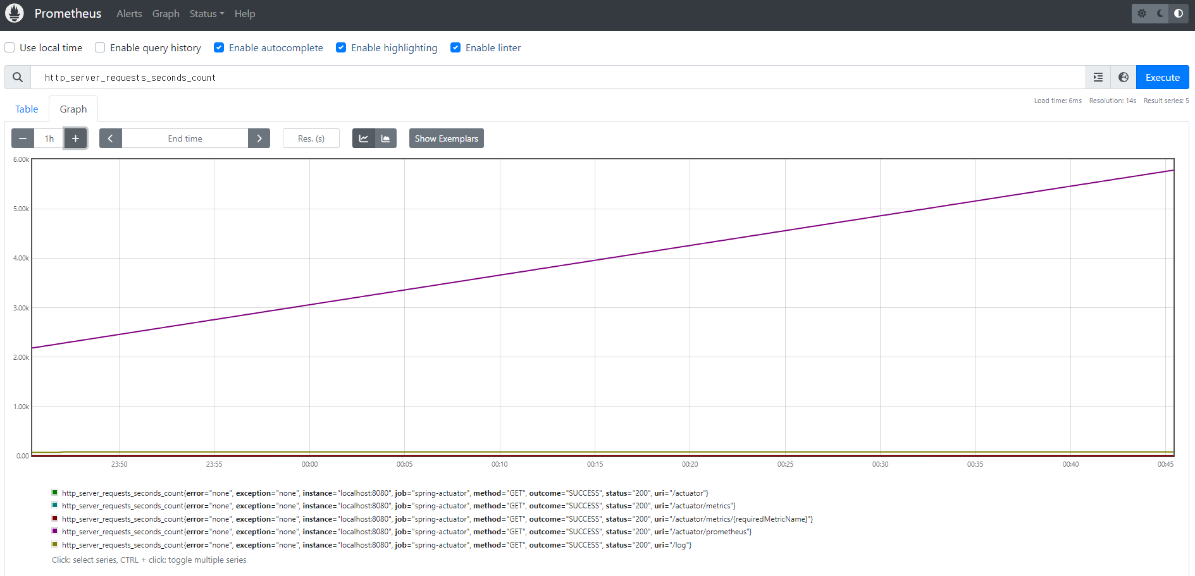
Task: Select the /actuator series color swatch
Action: tap(55, 492)
